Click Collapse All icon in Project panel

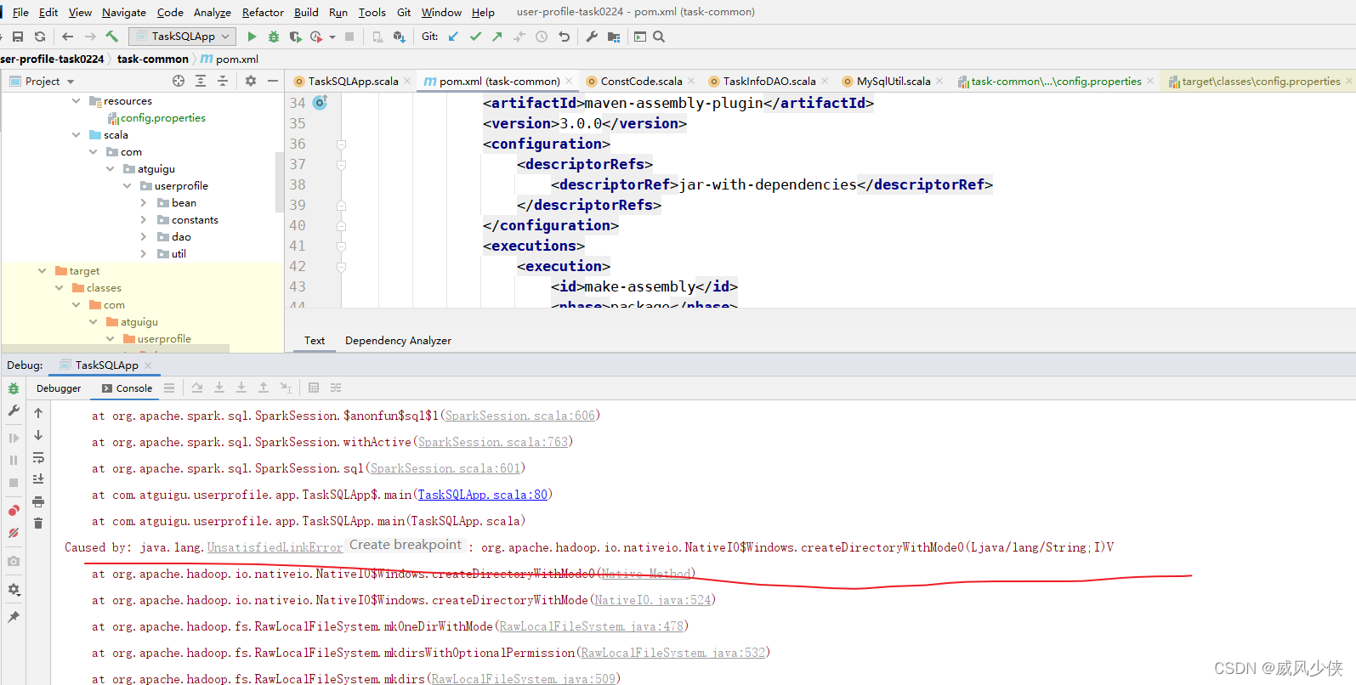click(x=223, y=81)
